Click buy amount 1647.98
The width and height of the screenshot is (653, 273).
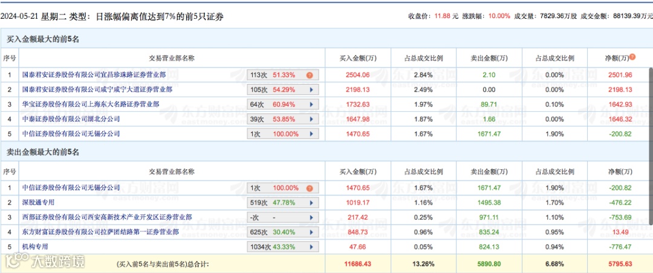[358, 119]
